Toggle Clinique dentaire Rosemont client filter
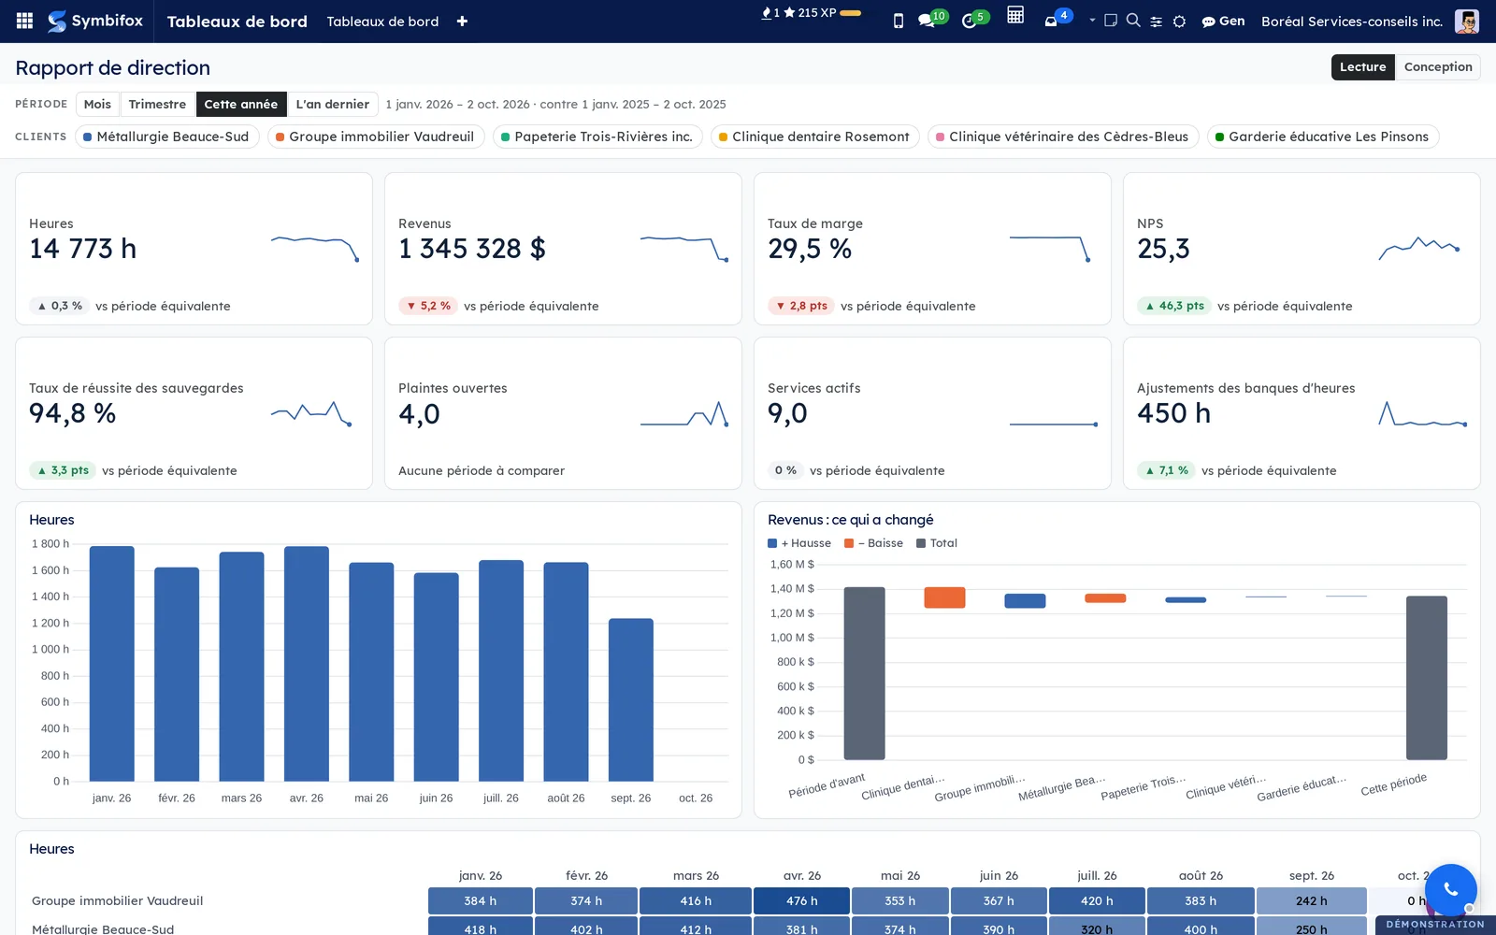The image size is (1496, 935). (x=814, y=137)
